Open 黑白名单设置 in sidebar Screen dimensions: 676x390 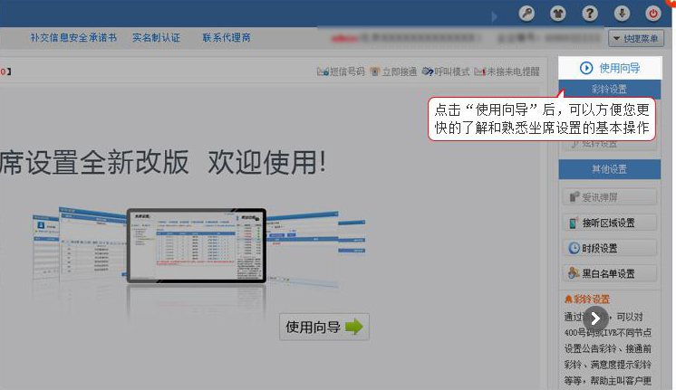click(x=608, y=273)
